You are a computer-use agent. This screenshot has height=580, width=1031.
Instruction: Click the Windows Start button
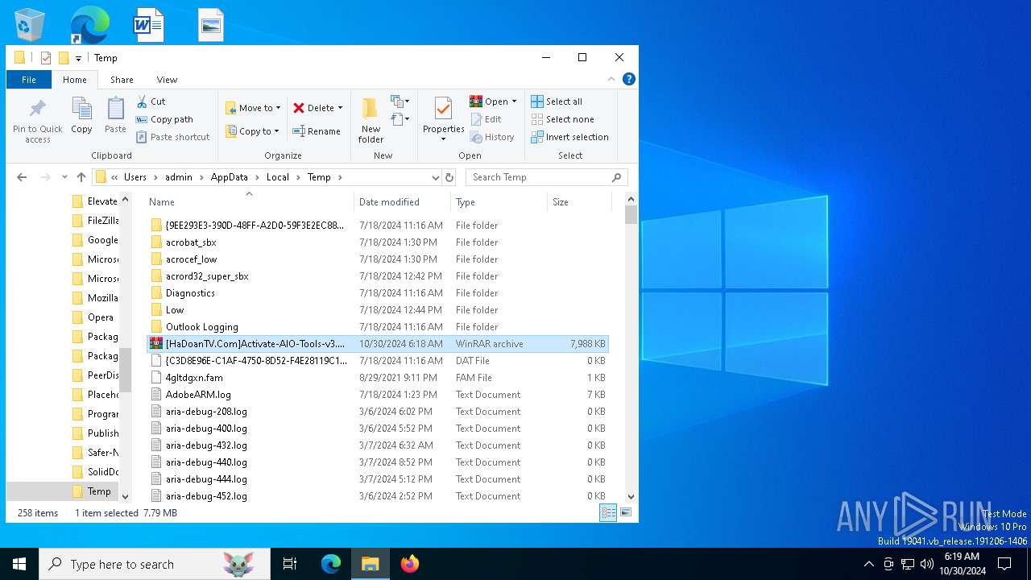(x=19, y=564)
